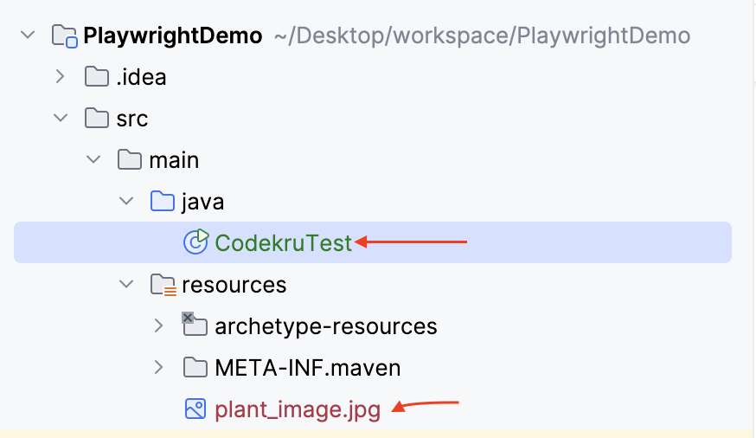
Task: Collapse the main folder chevron
Action: pyautogui.click(x=93, y=159)
